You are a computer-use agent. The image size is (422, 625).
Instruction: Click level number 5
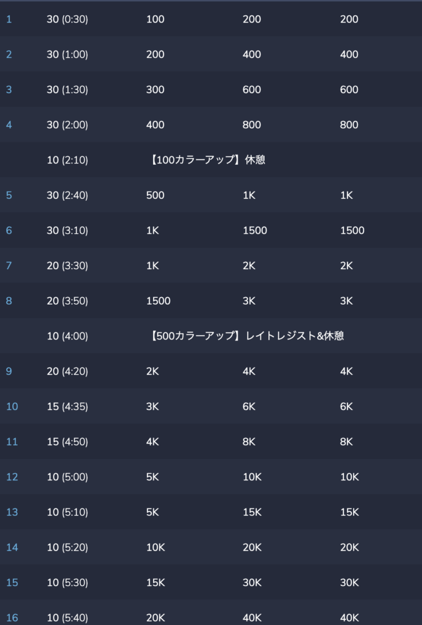[x=9, y=195]
